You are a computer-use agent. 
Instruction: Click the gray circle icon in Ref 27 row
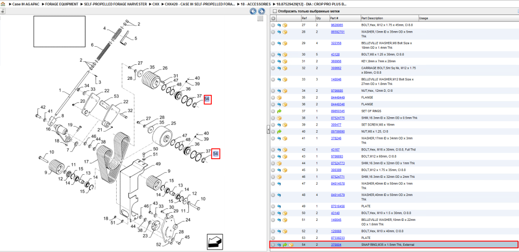(273, 25)
